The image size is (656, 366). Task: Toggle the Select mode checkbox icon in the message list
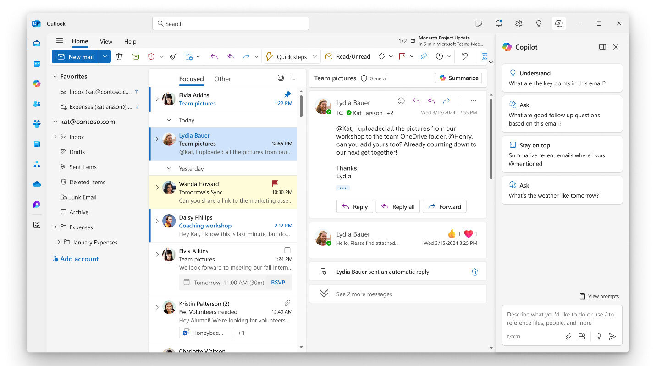[x=281, y=78]
